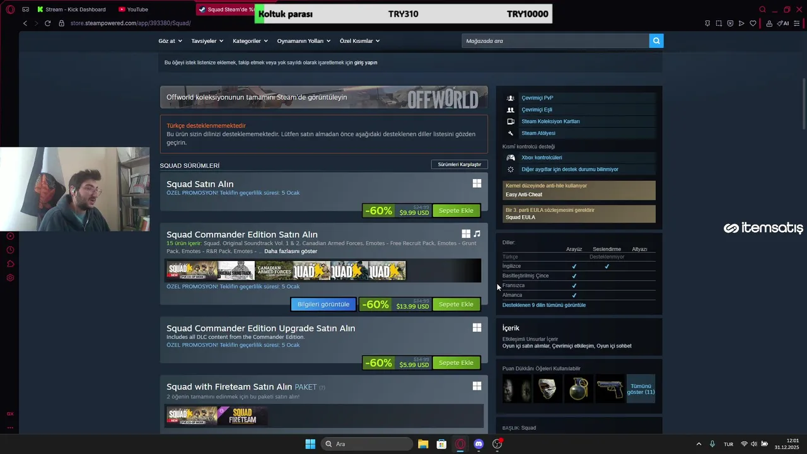
Task: Go back with the browser back arrow
Action: tap(25, 23)
